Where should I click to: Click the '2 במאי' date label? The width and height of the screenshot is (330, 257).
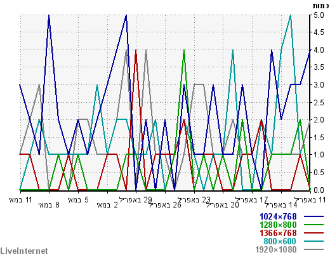(107, 205)
